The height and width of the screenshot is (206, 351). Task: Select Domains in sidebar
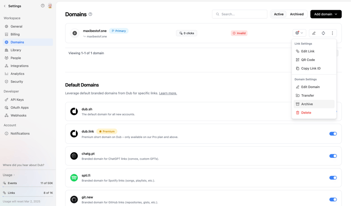point(28,42)
